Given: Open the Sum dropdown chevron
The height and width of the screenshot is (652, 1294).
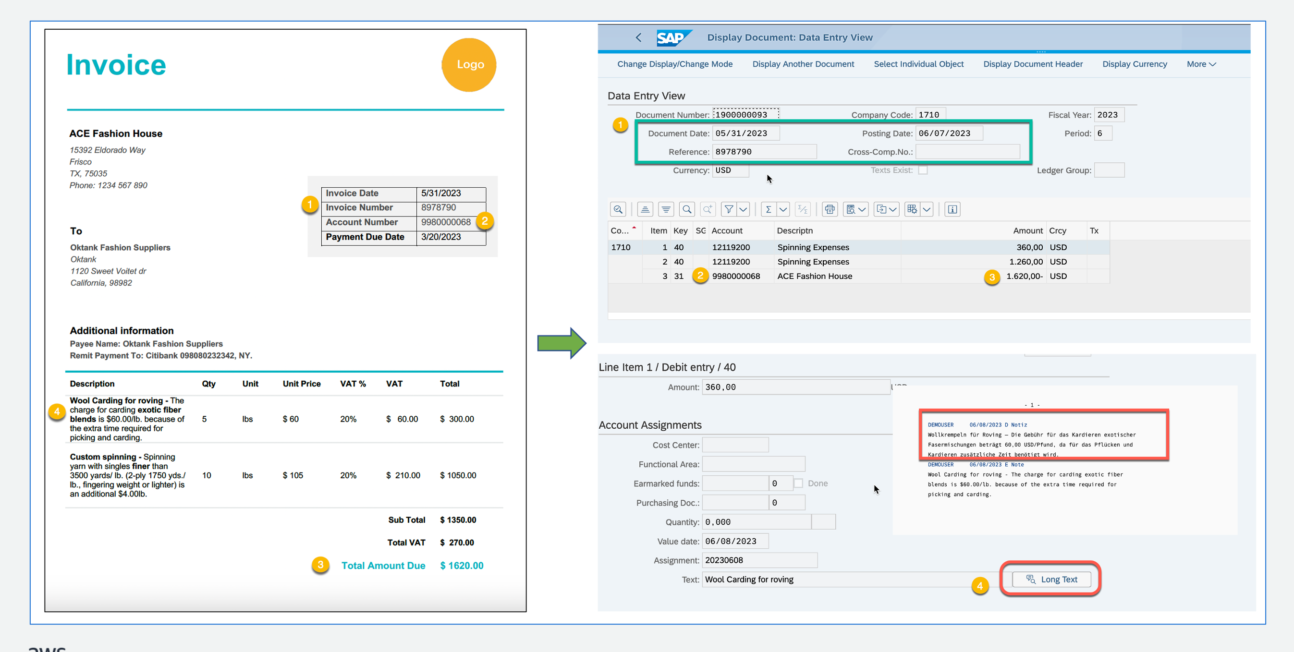Looking at the screenshot, I should click(782, 209).
